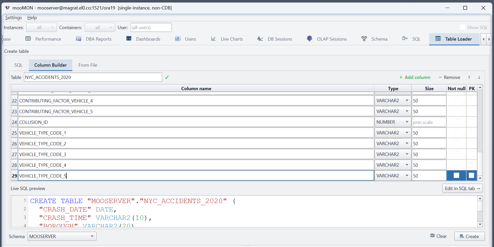Open type dropdown for VEHICLE_TYPE_CODE_2
Viewport: 494px width, 247px height.
pyautogui.click(x=393, y=144)
